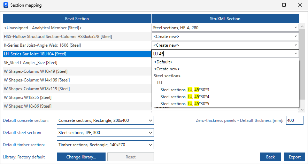308x164 pixels.
Task: Click the Library: Factory default label
Action: click(x=24, y=157)
